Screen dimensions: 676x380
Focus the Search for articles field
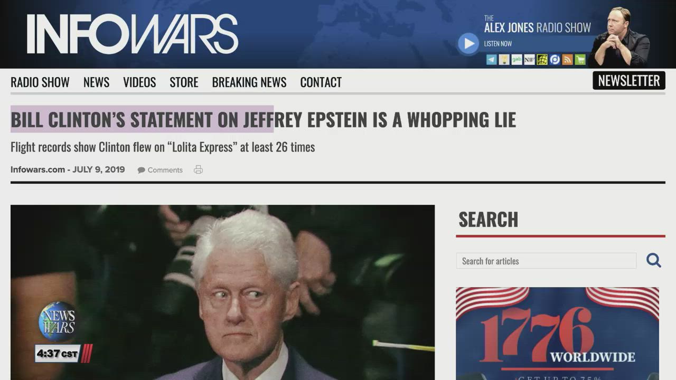point(546,261)
